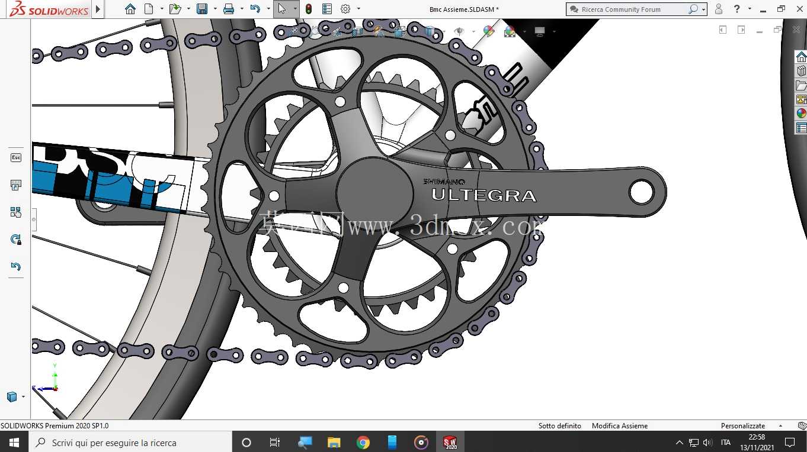
Task: Open the Home welcome dialog
Action: (130, 9)
